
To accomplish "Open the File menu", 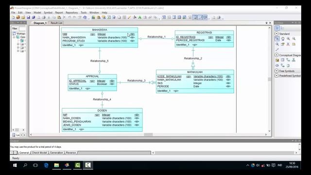I will [13, 13].
